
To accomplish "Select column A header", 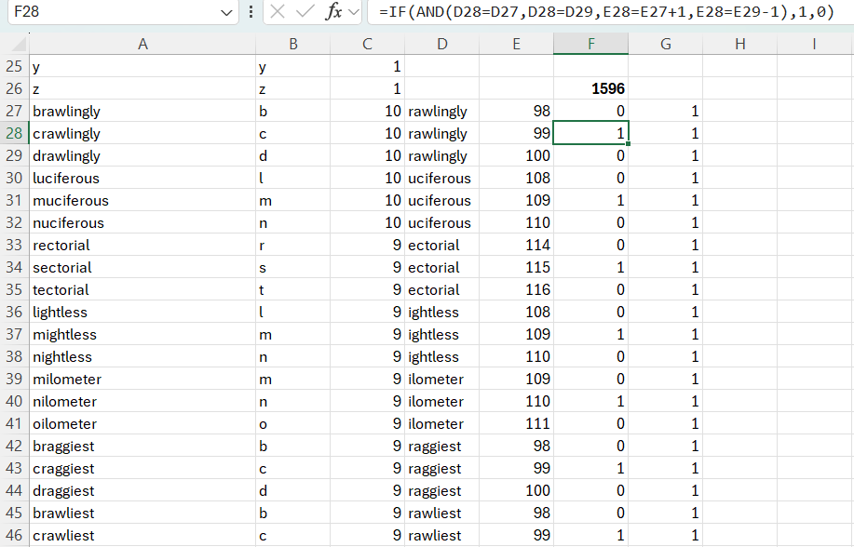I will 142,44.
